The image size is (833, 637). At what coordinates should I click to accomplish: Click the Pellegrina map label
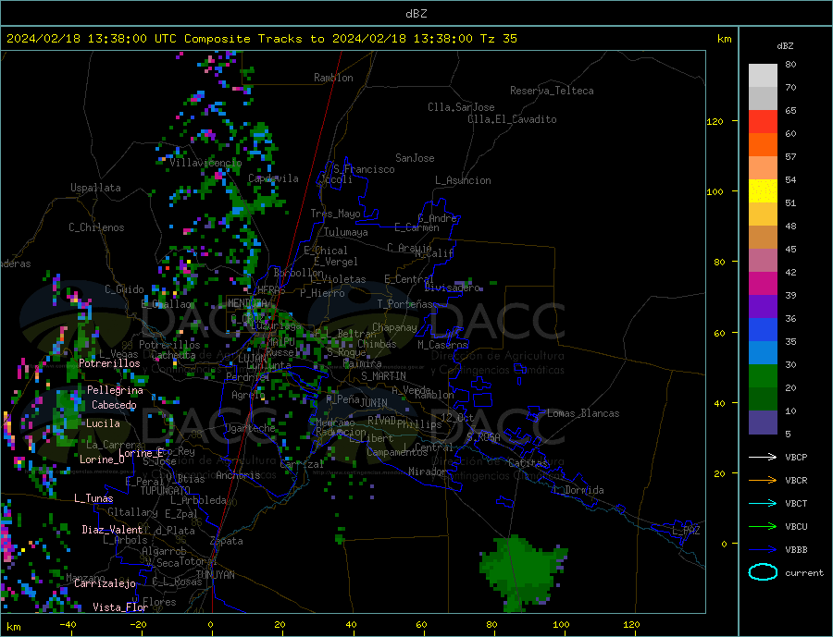116,390
